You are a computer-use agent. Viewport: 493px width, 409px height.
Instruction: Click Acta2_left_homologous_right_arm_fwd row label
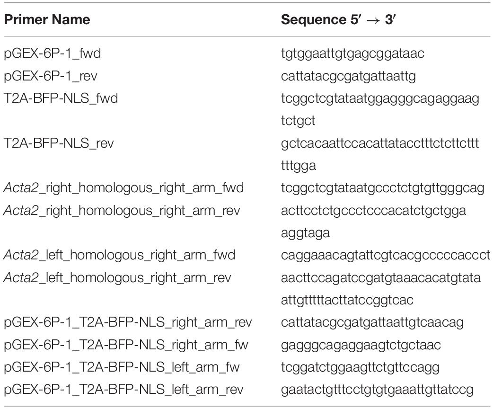pyautogui.click(x=120, y=255)
